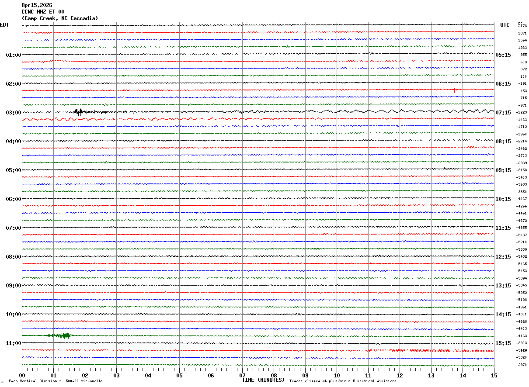Screen dimensions: 529x387
Task: Click the 00 minute axis tick label
Action: pos(22,375)
